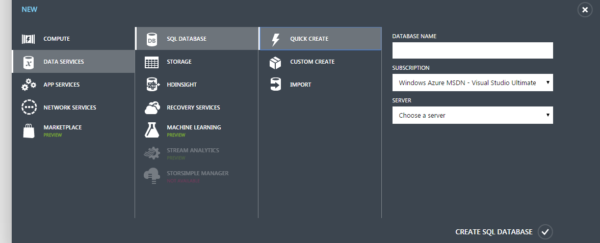Click the Import arrow icon
The image size is (600, 243).
(x=275, y=85)
